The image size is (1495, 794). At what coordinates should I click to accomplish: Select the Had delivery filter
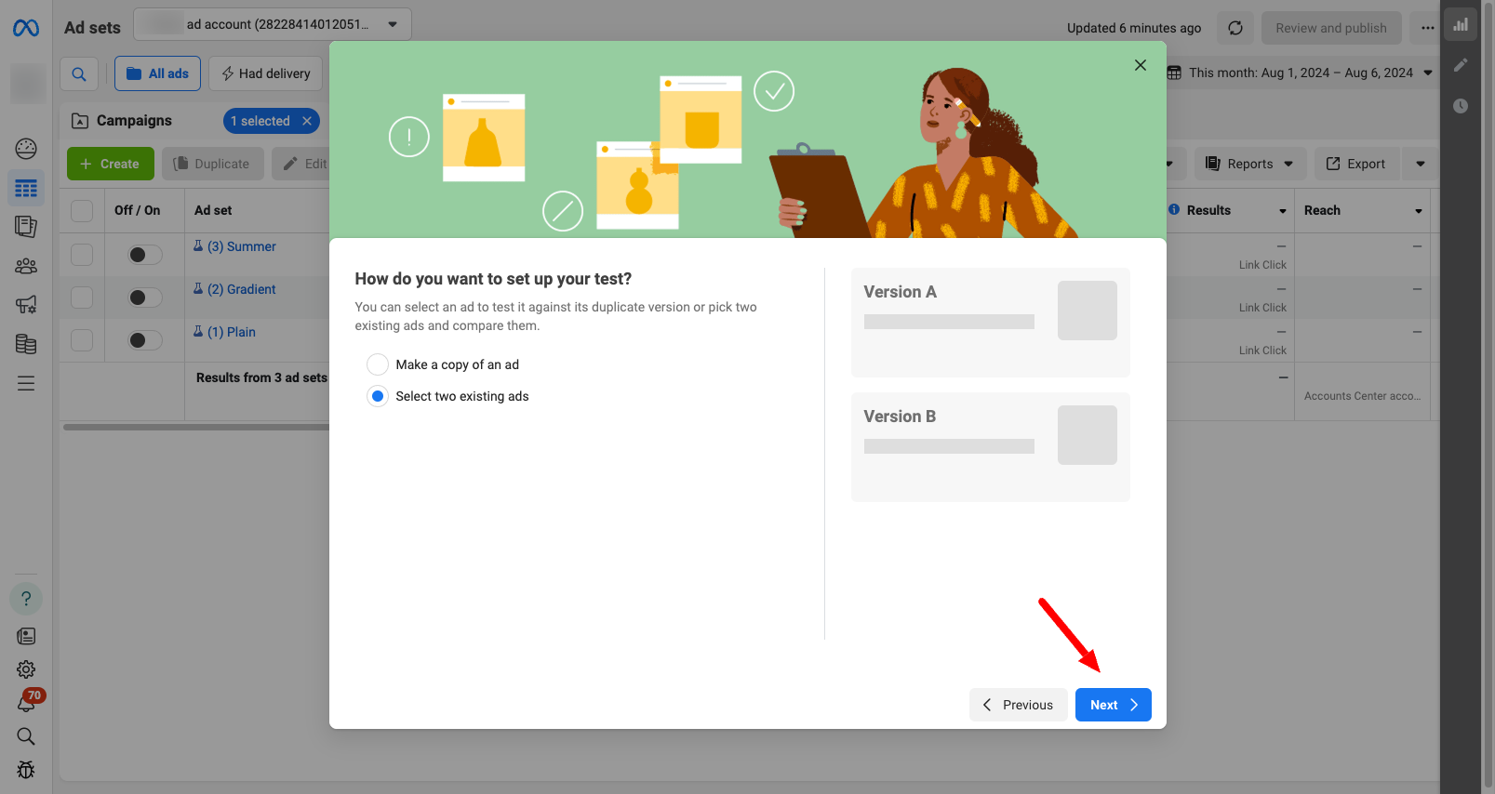tap(266, 73)
